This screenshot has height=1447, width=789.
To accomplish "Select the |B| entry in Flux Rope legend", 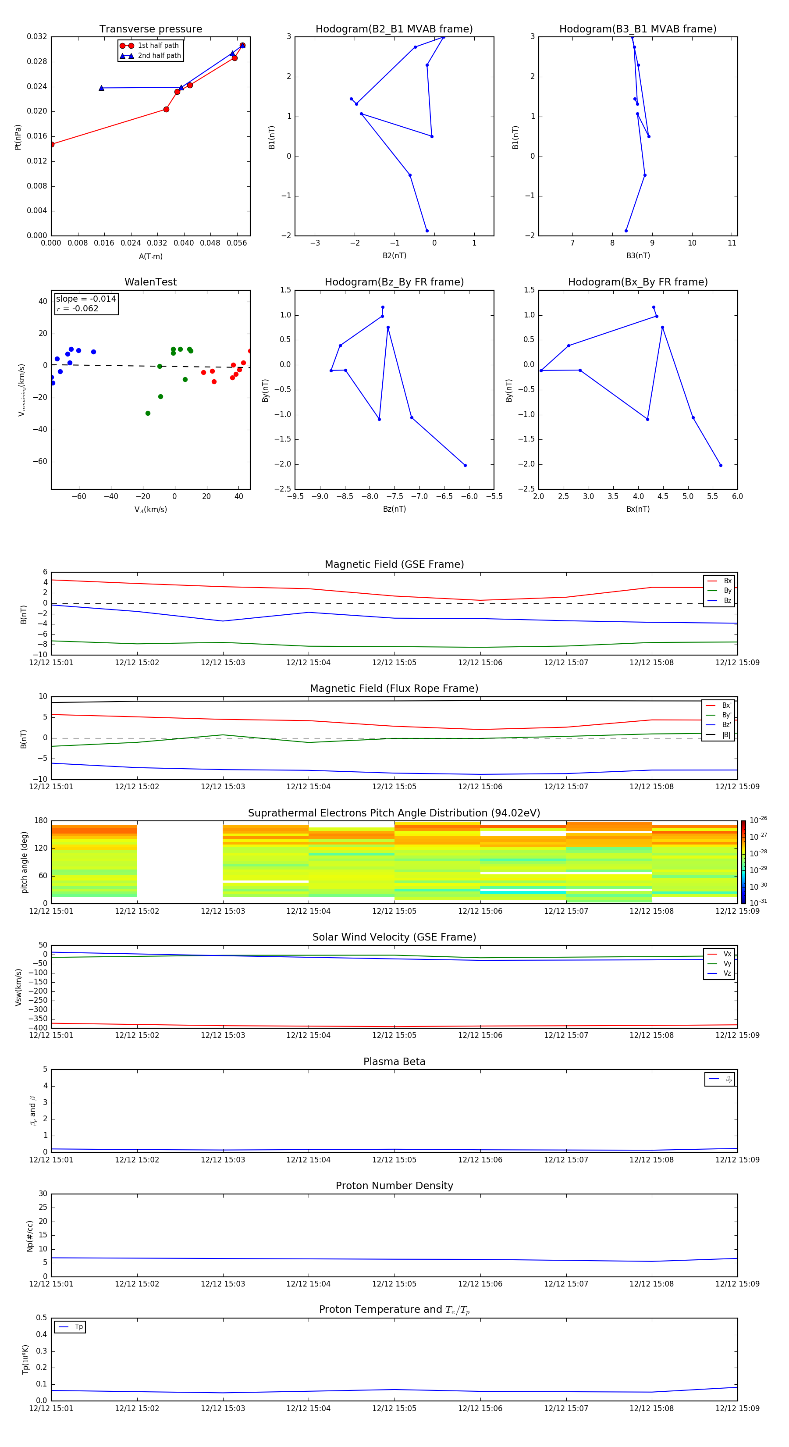I will click(718, 735).
